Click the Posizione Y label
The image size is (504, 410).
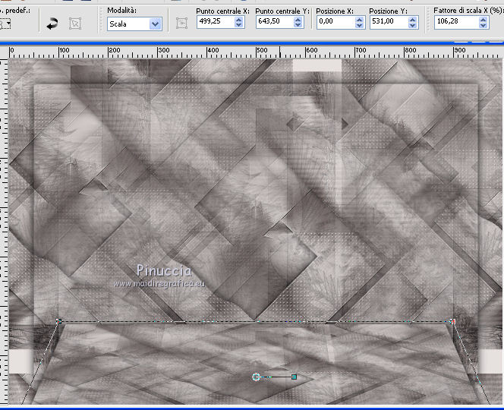(389, 11)
